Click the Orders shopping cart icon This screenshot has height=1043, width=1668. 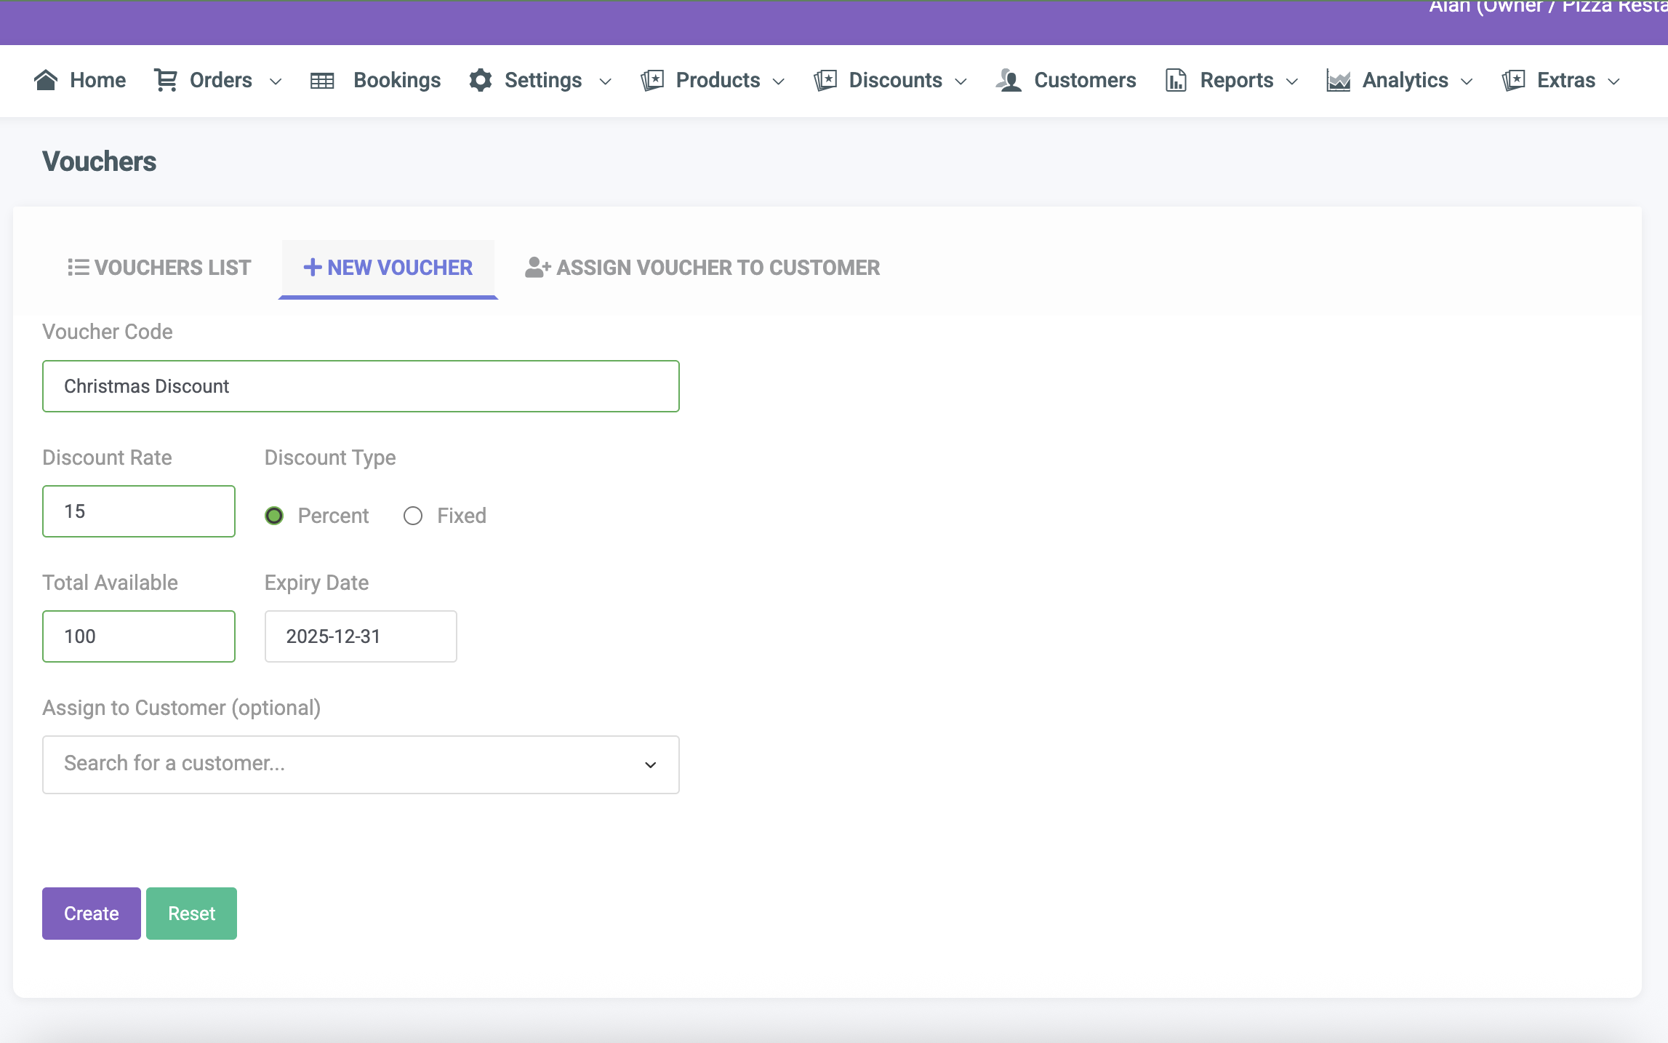pyautogui.click(x=166, y=80)
